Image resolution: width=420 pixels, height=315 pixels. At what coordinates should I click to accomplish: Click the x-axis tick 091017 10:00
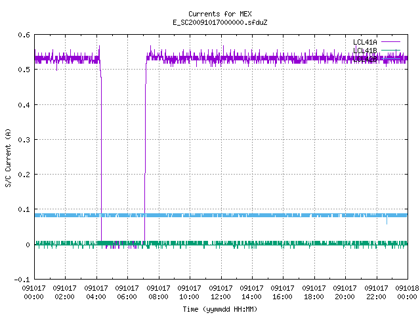(x=190, y=293)
